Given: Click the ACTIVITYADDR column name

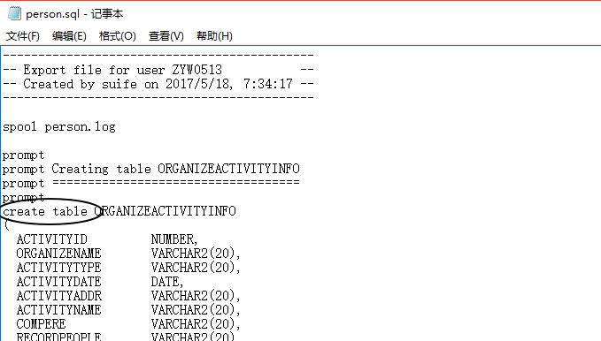Looking at the screenshot, I should 59,296.
